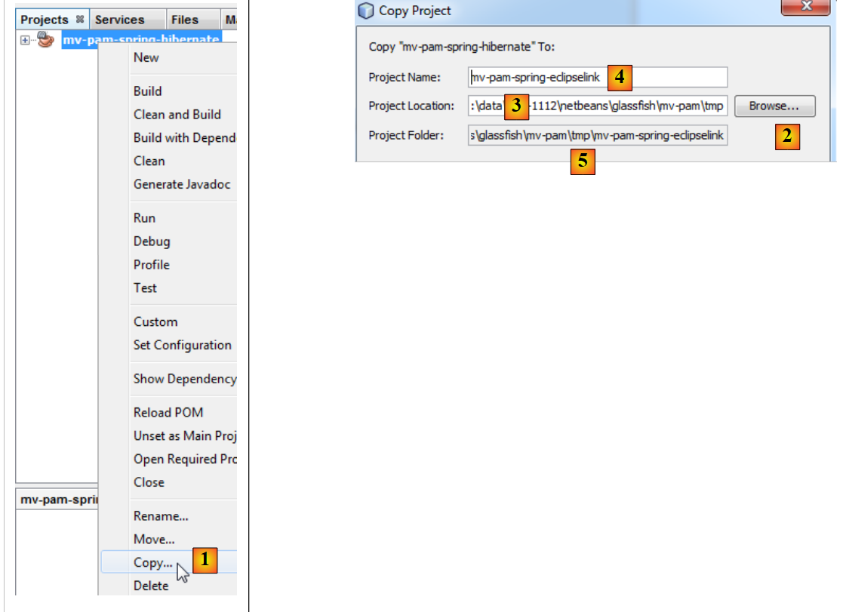The image size is (843, 612).
Task: Close the Projects tab using its X
Action: [80, 20]
